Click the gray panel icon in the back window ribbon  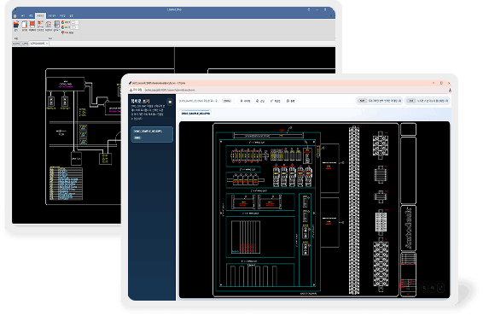[57, 25]
